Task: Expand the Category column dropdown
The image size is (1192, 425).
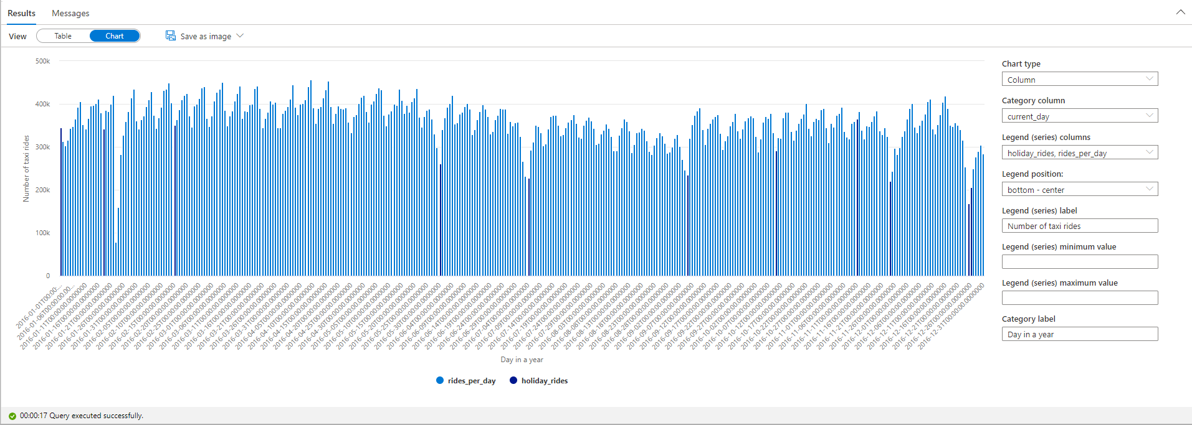Action: click(1079, 116)
